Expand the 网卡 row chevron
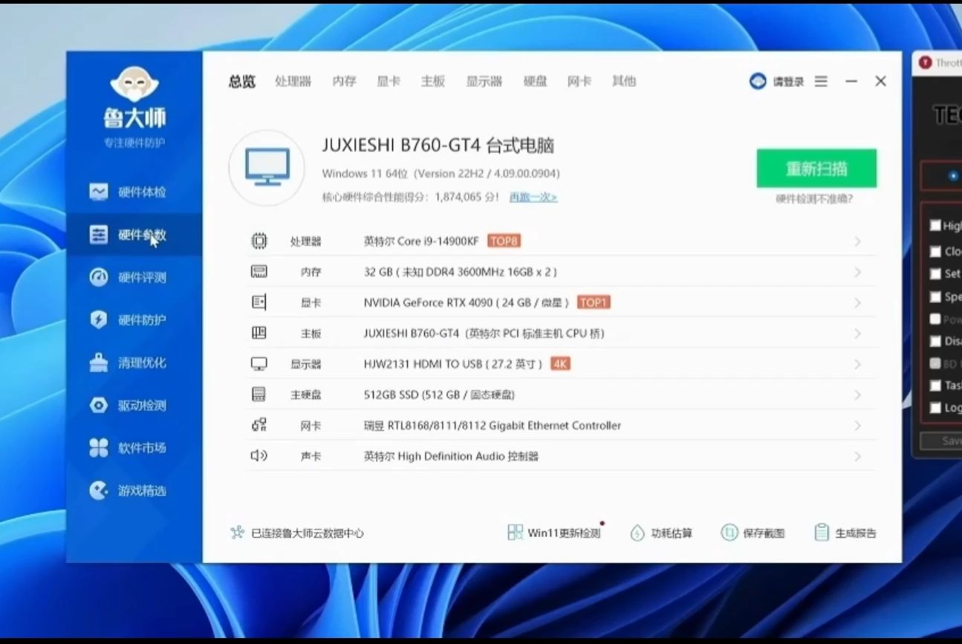Viewport: 962px width, 644px height. click(x=857, y=426)
